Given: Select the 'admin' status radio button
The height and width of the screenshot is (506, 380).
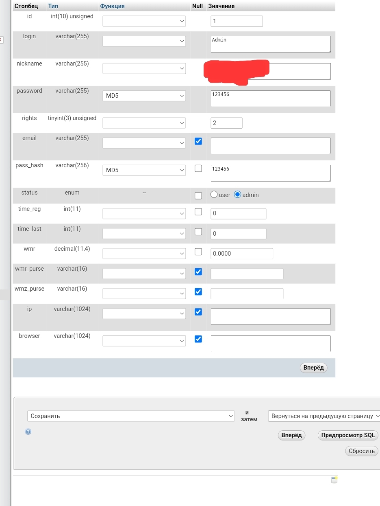Looking at the screenshot, I should [x=238, y=195].
